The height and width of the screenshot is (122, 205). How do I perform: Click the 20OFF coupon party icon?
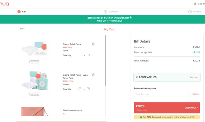[137, 77]
